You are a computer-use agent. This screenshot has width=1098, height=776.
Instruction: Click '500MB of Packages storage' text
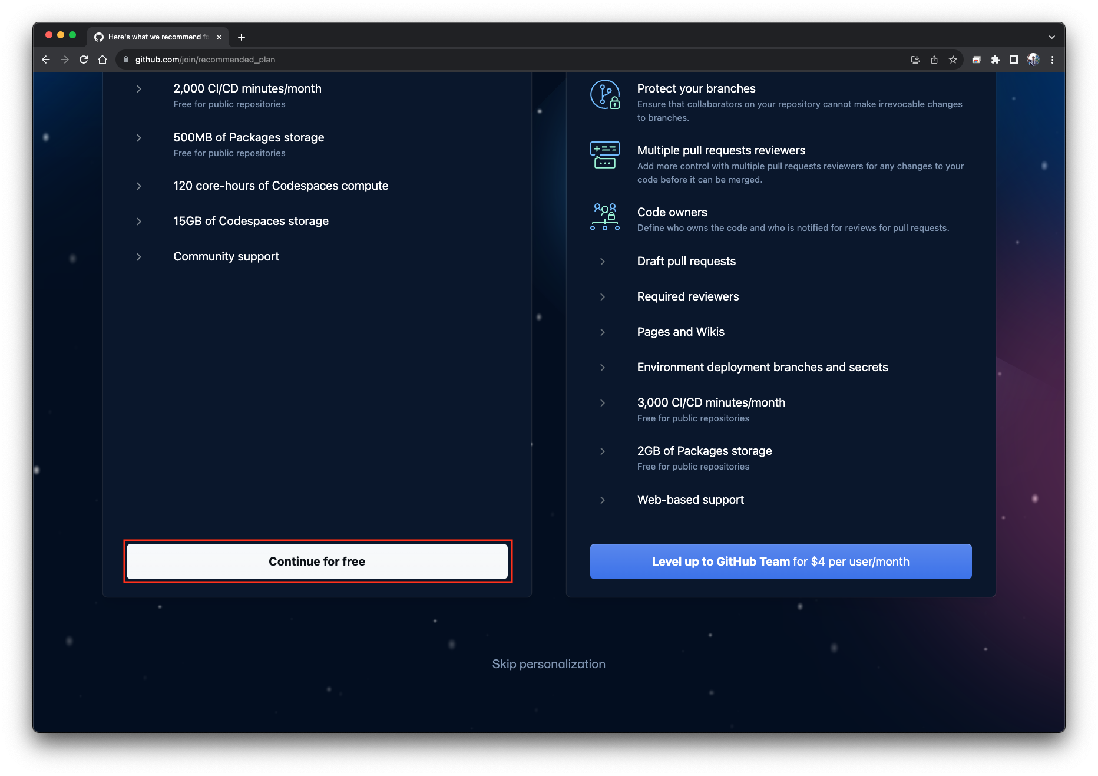249,137
